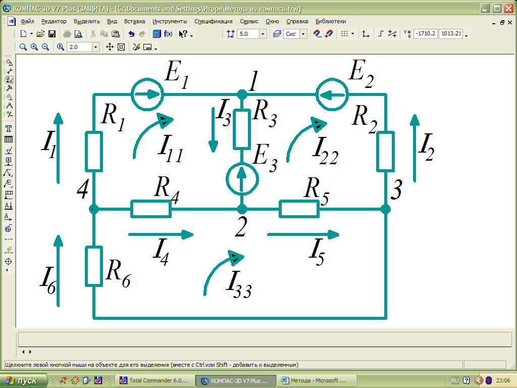The height and width of the screenshot is (388, 517).
Task: Click the Save document floppy disk icon
Action: [x=51, y=34]
